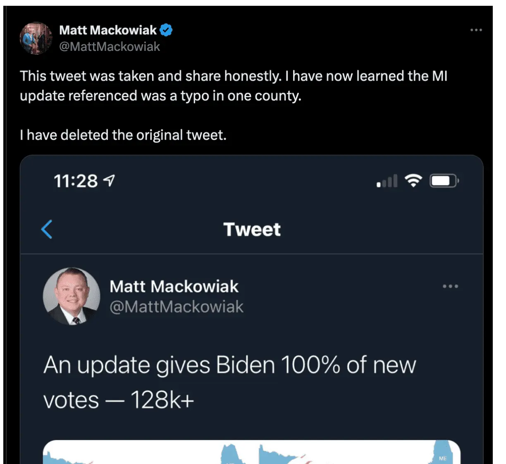Click the battery indicator icon
The image size is (506, 464).
tap(444, 181)
